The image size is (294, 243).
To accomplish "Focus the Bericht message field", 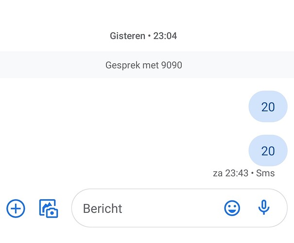I will tap(146, 209).
